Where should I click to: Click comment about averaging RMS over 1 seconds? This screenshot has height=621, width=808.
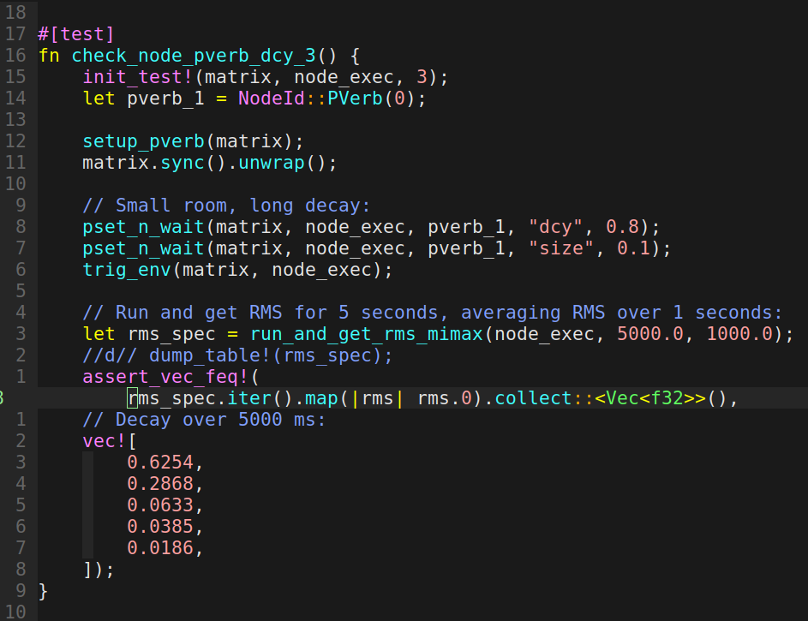[432, 313]
